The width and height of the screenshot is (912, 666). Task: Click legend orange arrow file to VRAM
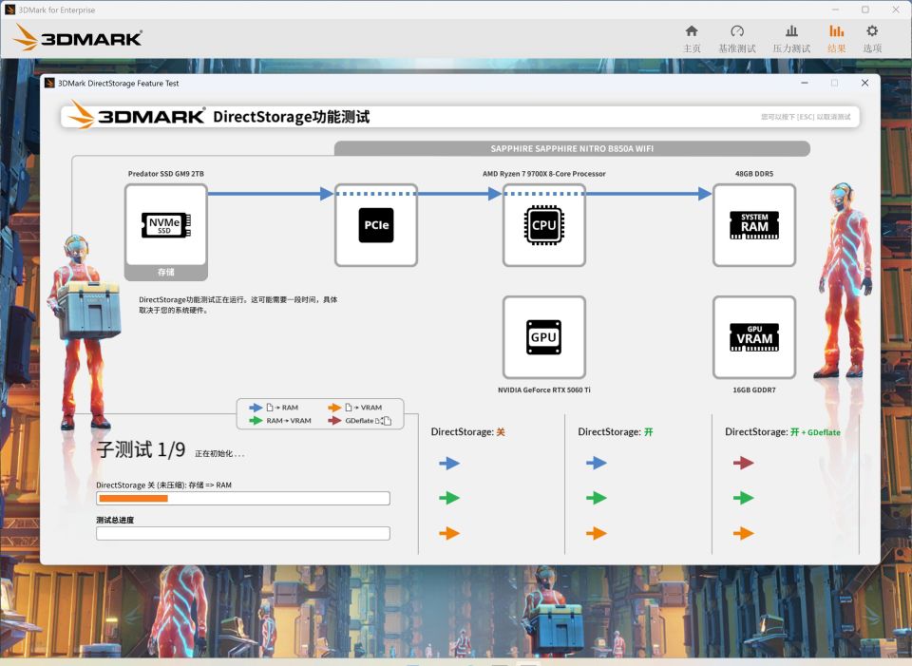pos(334,408)
